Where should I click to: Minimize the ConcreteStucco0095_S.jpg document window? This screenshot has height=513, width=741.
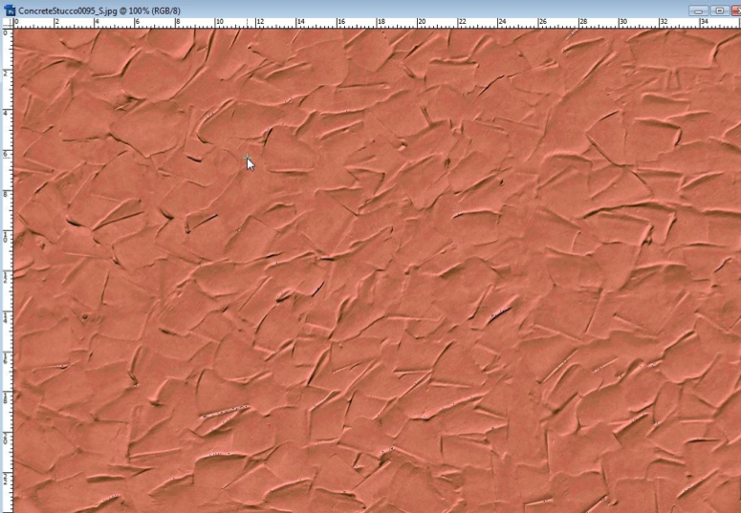[699, 10]
